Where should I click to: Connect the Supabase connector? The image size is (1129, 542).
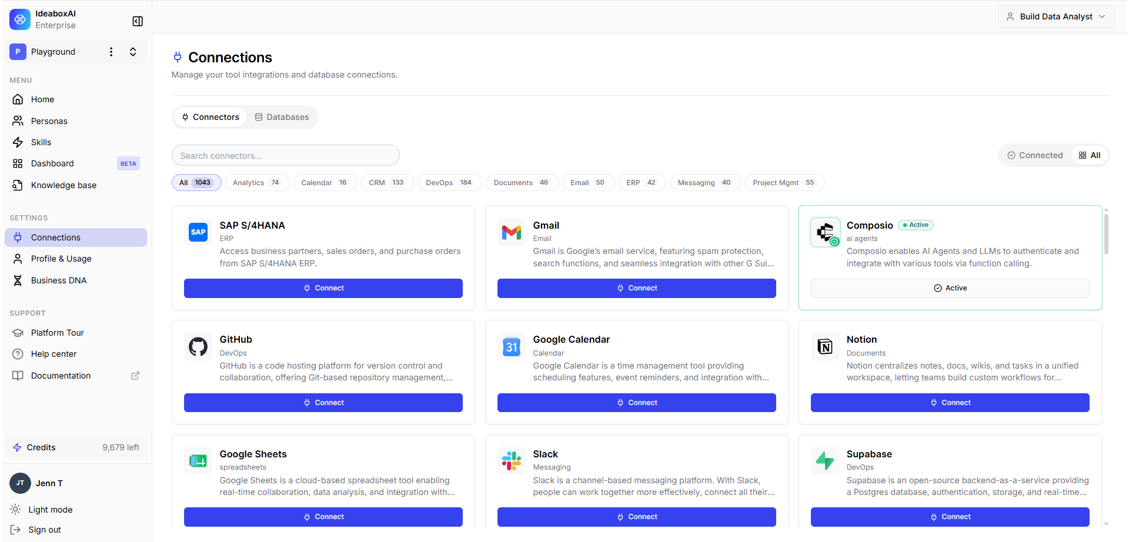[950, 517]
